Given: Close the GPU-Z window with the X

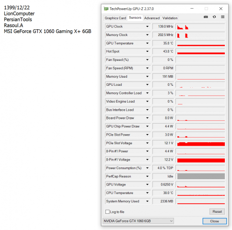Looking at the screenshot, I should [221, 9].
